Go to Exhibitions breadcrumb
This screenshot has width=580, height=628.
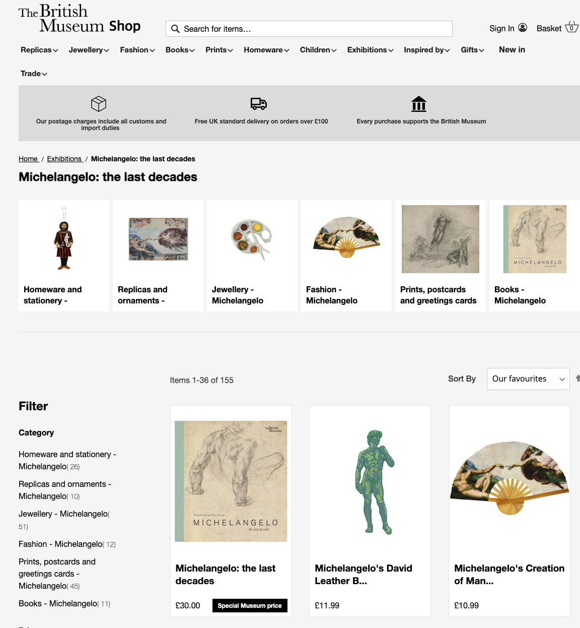(64, 159)
